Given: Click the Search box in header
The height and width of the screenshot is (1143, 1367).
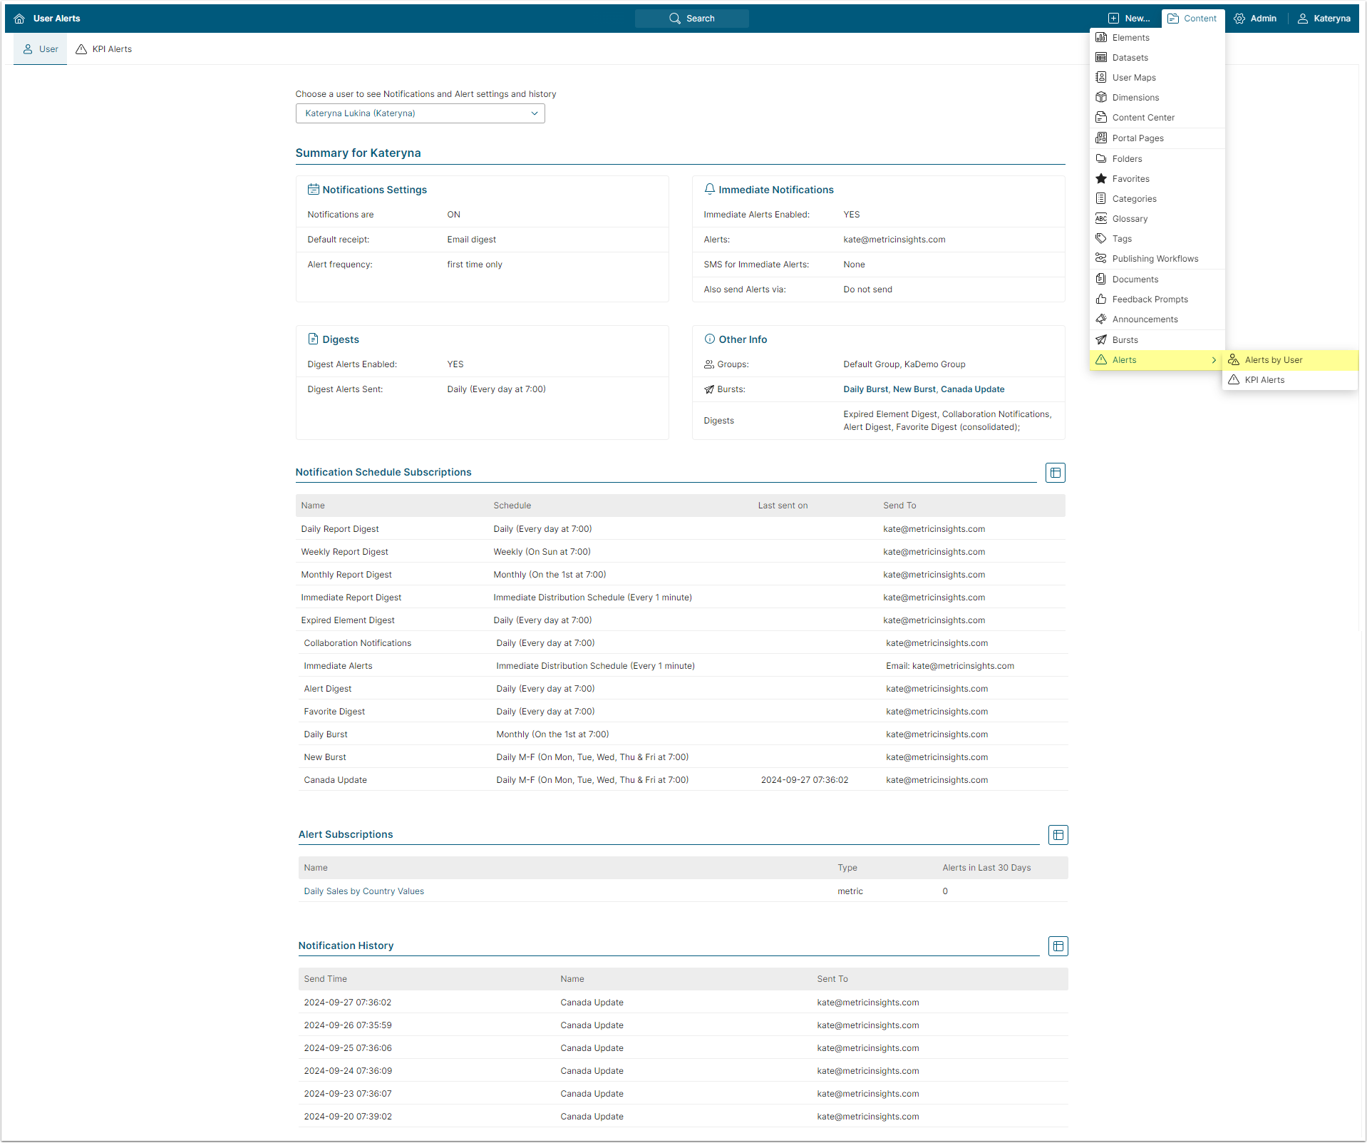Looking at the screenshot, I should tap(691, 19).
